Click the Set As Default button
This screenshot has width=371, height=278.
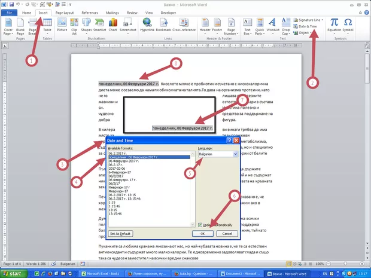tap(120, 234)
